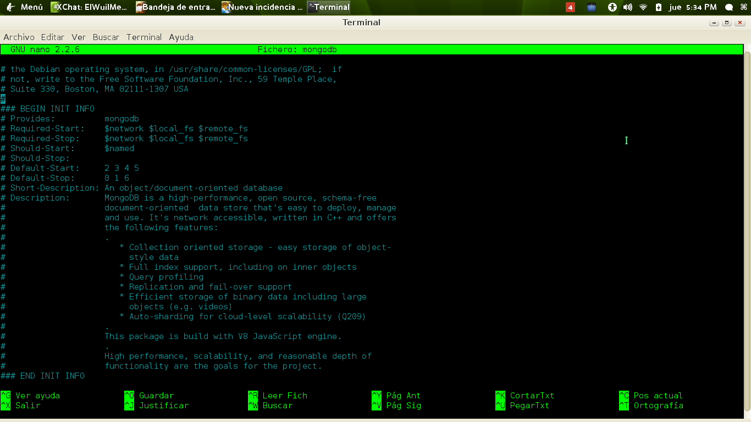The width and height of the screenshot is (751, 422).
Task: Click '2 3 4 5' on Default-Start line
Action: click(x=122, y=168)
